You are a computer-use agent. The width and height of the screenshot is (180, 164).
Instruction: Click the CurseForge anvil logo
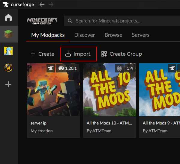click(x=6, y=4)
